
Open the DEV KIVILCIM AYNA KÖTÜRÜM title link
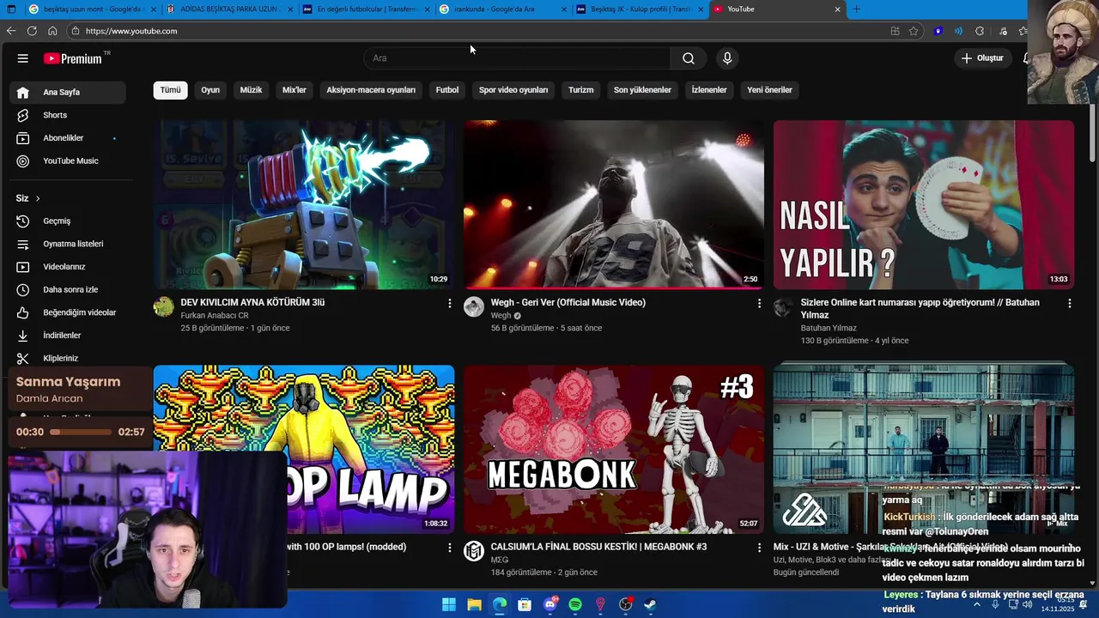[x=252, y=302]
